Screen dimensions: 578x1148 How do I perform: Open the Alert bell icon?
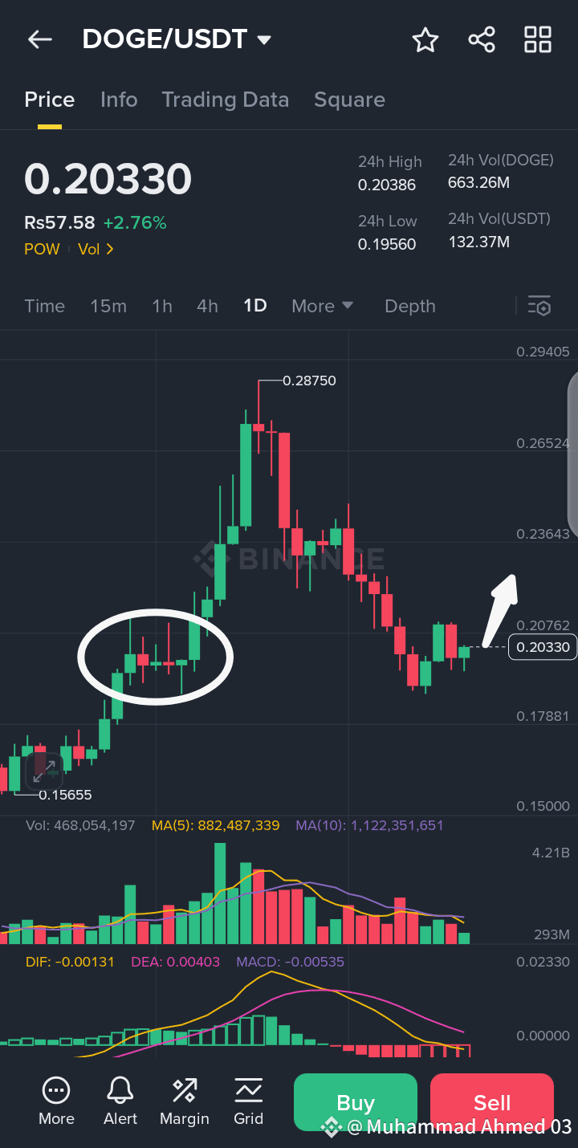[x=120, y=1090]
